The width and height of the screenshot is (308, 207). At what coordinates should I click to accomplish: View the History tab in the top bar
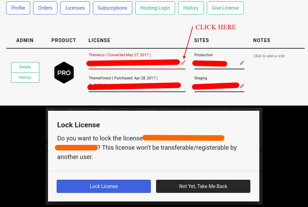click(191, 8)
